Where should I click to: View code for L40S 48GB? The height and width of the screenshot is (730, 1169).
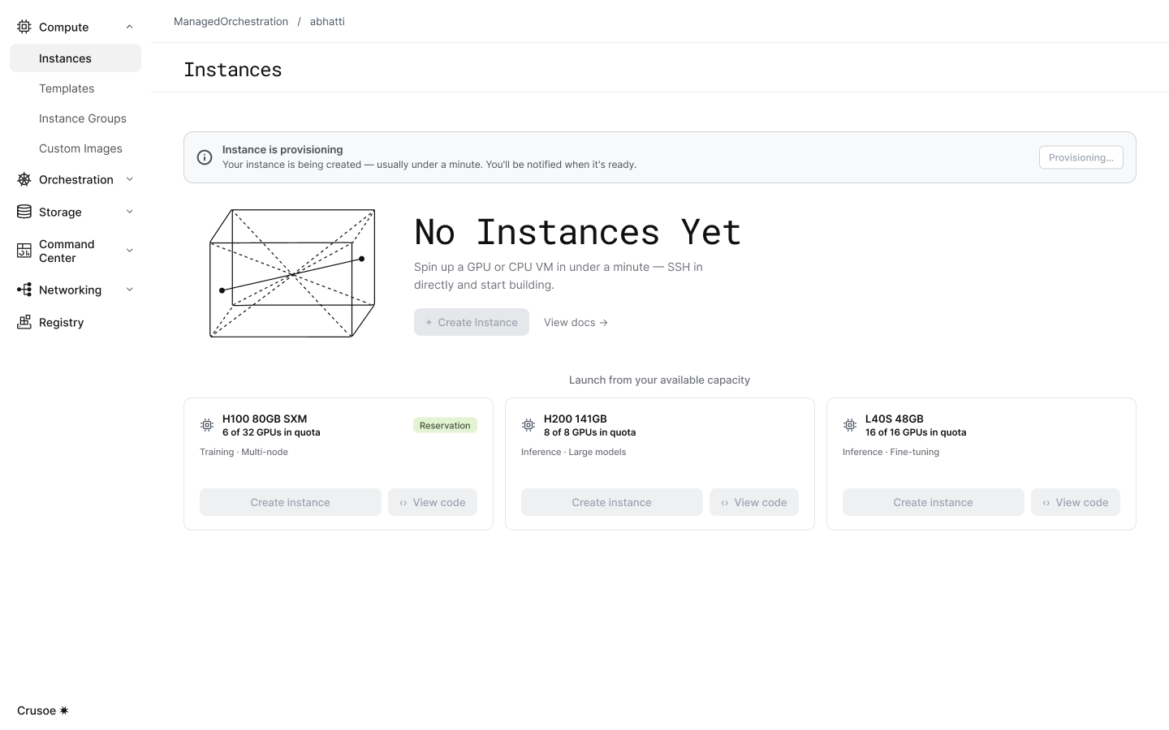coord(1076,502)
